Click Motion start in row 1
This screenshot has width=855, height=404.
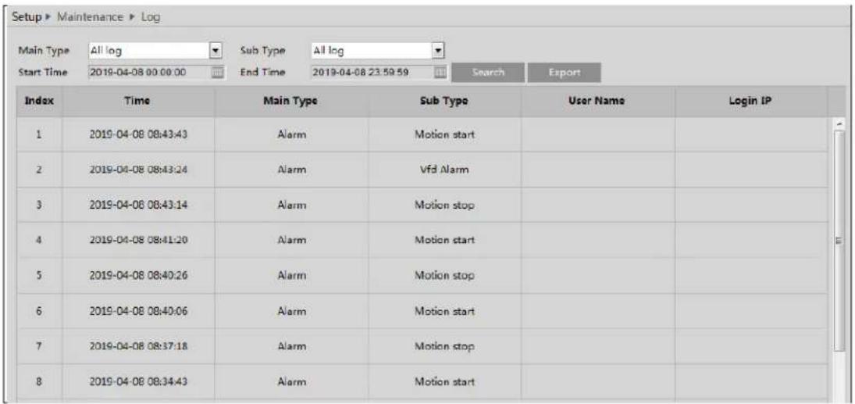[444, 134]
